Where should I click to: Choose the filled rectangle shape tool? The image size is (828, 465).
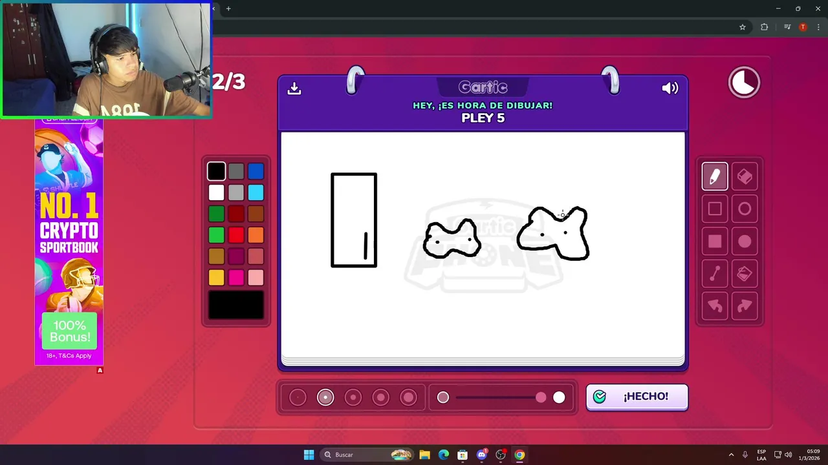click(x=715, y=242)
